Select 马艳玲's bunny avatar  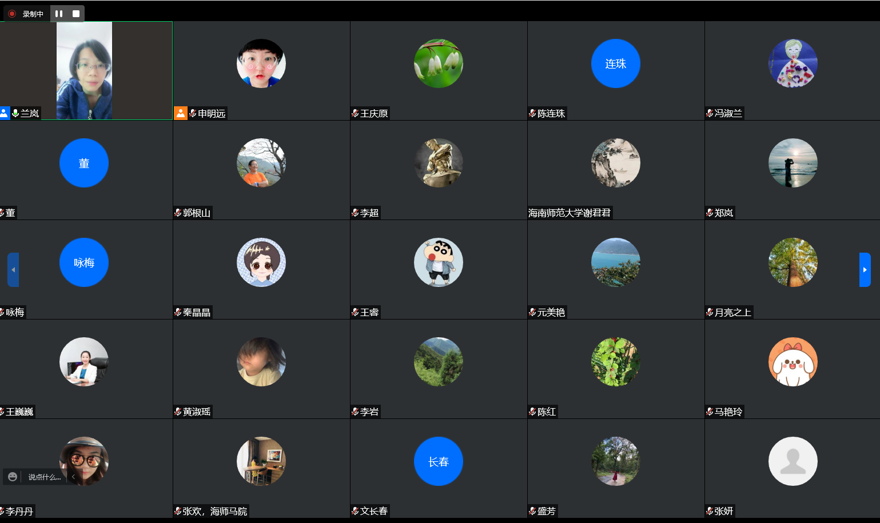pos(793,362)
